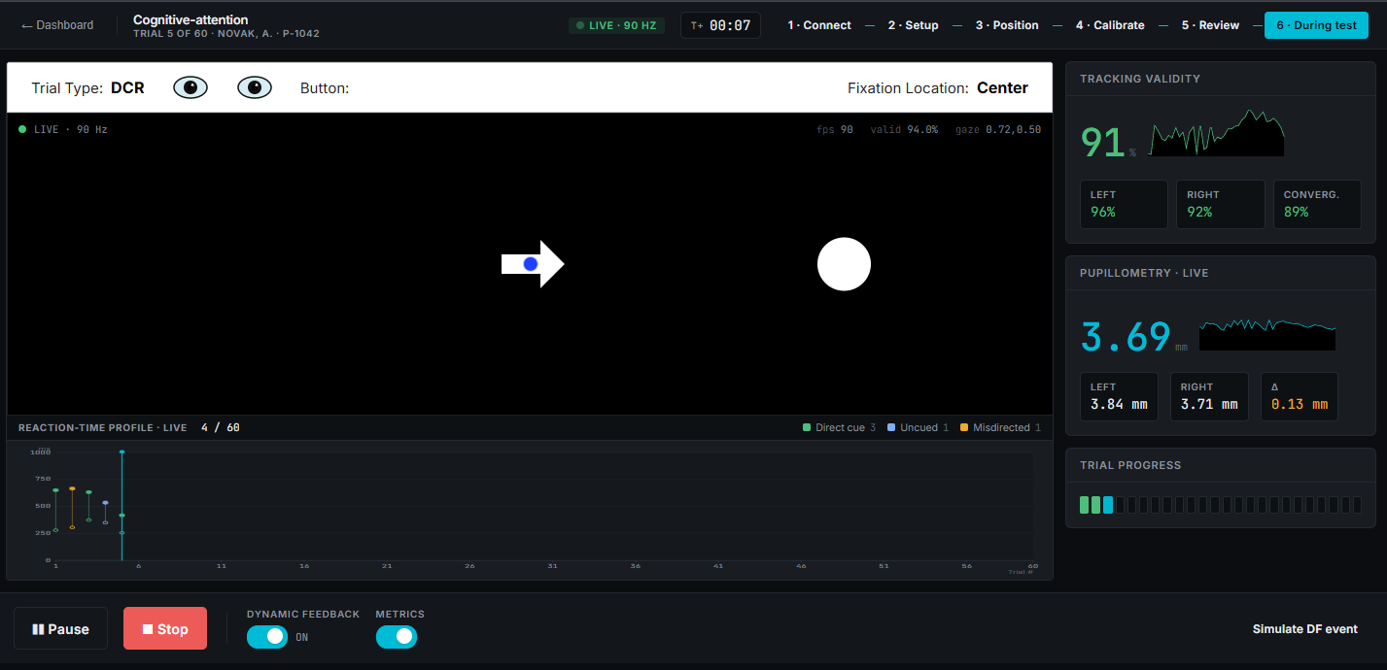The width and height of the screenshot is (1387, 670).
Task: Click the Right validity 92% tile
Action: [x=1220, y=204]
